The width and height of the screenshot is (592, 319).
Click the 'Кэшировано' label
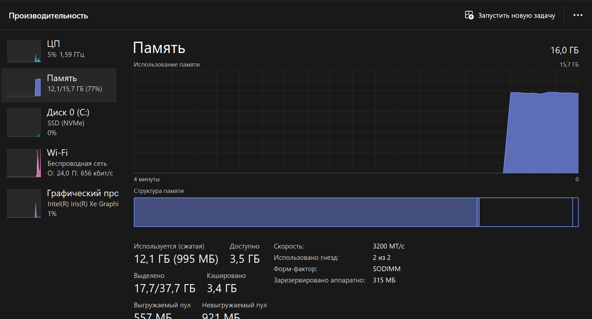226,276
